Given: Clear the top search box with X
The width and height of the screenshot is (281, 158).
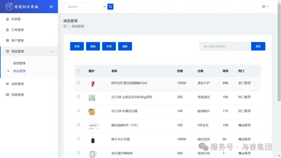Looking at the screenshot, I should [x=104, y=6].
